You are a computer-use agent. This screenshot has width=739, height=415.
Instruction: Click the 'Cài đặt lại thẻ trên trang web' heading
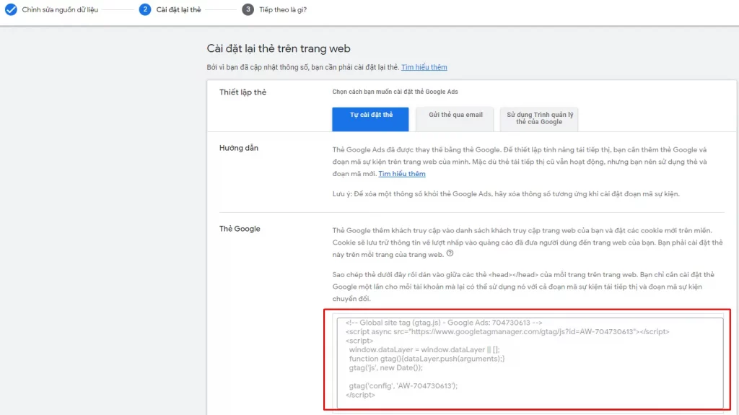pyautogui.click(x=279, y=48)
